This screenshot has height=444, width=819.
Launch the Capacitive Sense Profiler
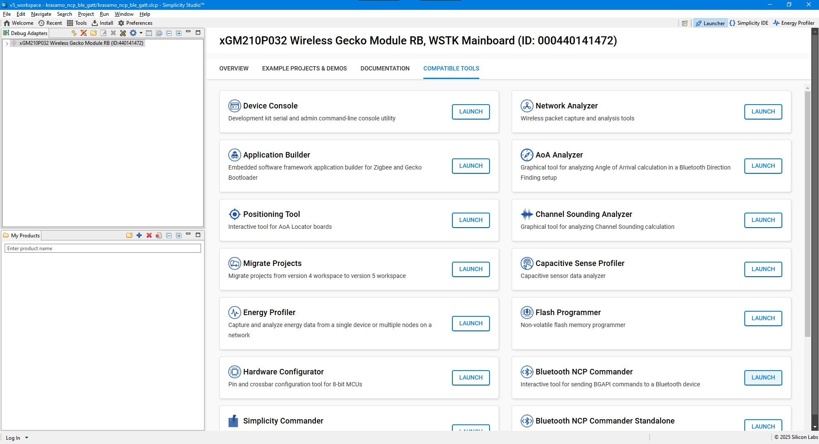click(763, 269)
